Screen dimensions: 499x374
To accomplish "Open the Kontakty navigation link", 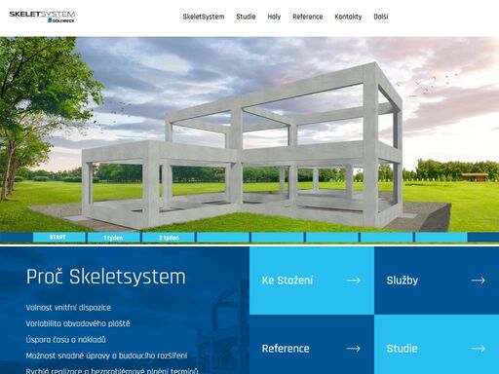I will point(348,17).
